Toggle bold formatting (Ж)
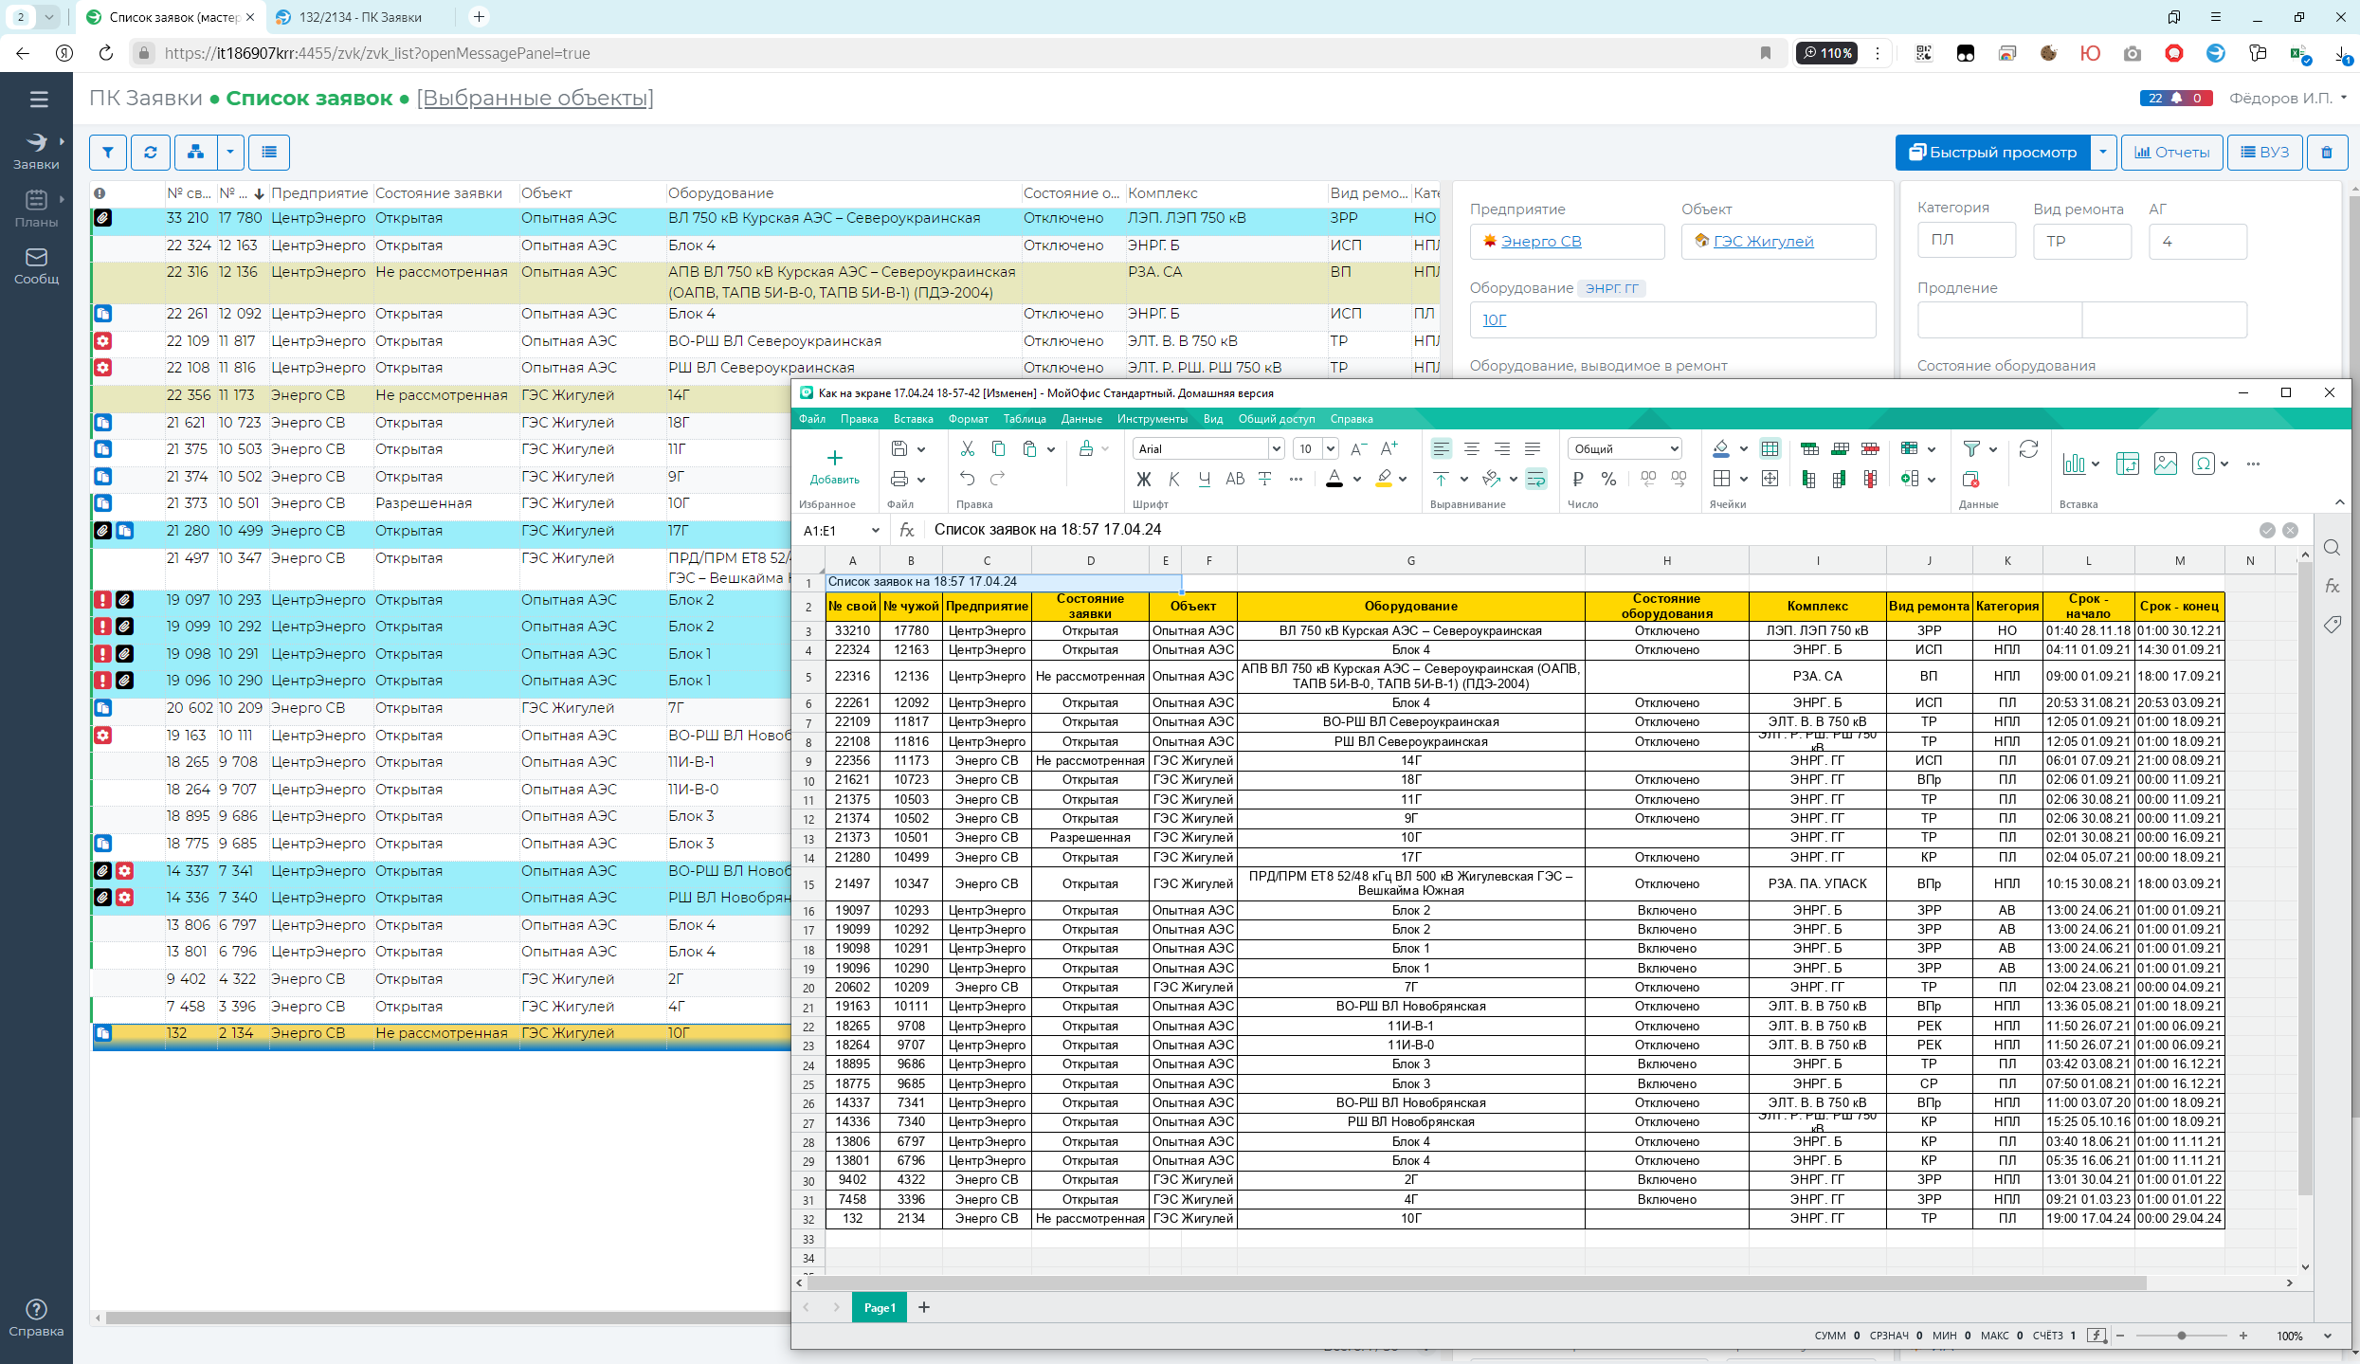 click(x=1144, y=480)
